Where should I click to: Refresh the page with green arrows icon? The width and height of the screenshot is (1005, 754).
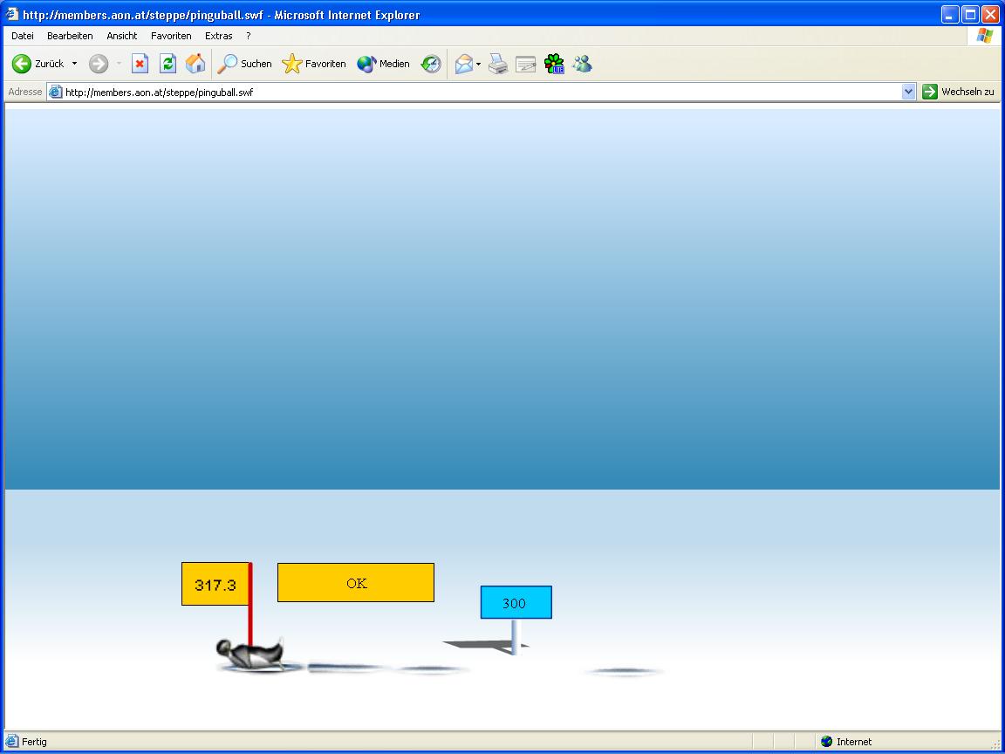(x=167, y=64)
